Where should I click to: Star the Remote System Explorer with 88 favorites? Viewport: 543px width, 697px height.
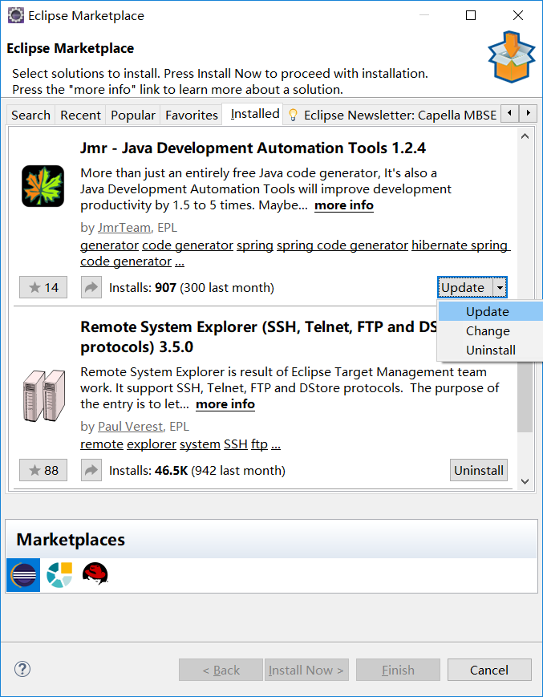coord(43,470)
